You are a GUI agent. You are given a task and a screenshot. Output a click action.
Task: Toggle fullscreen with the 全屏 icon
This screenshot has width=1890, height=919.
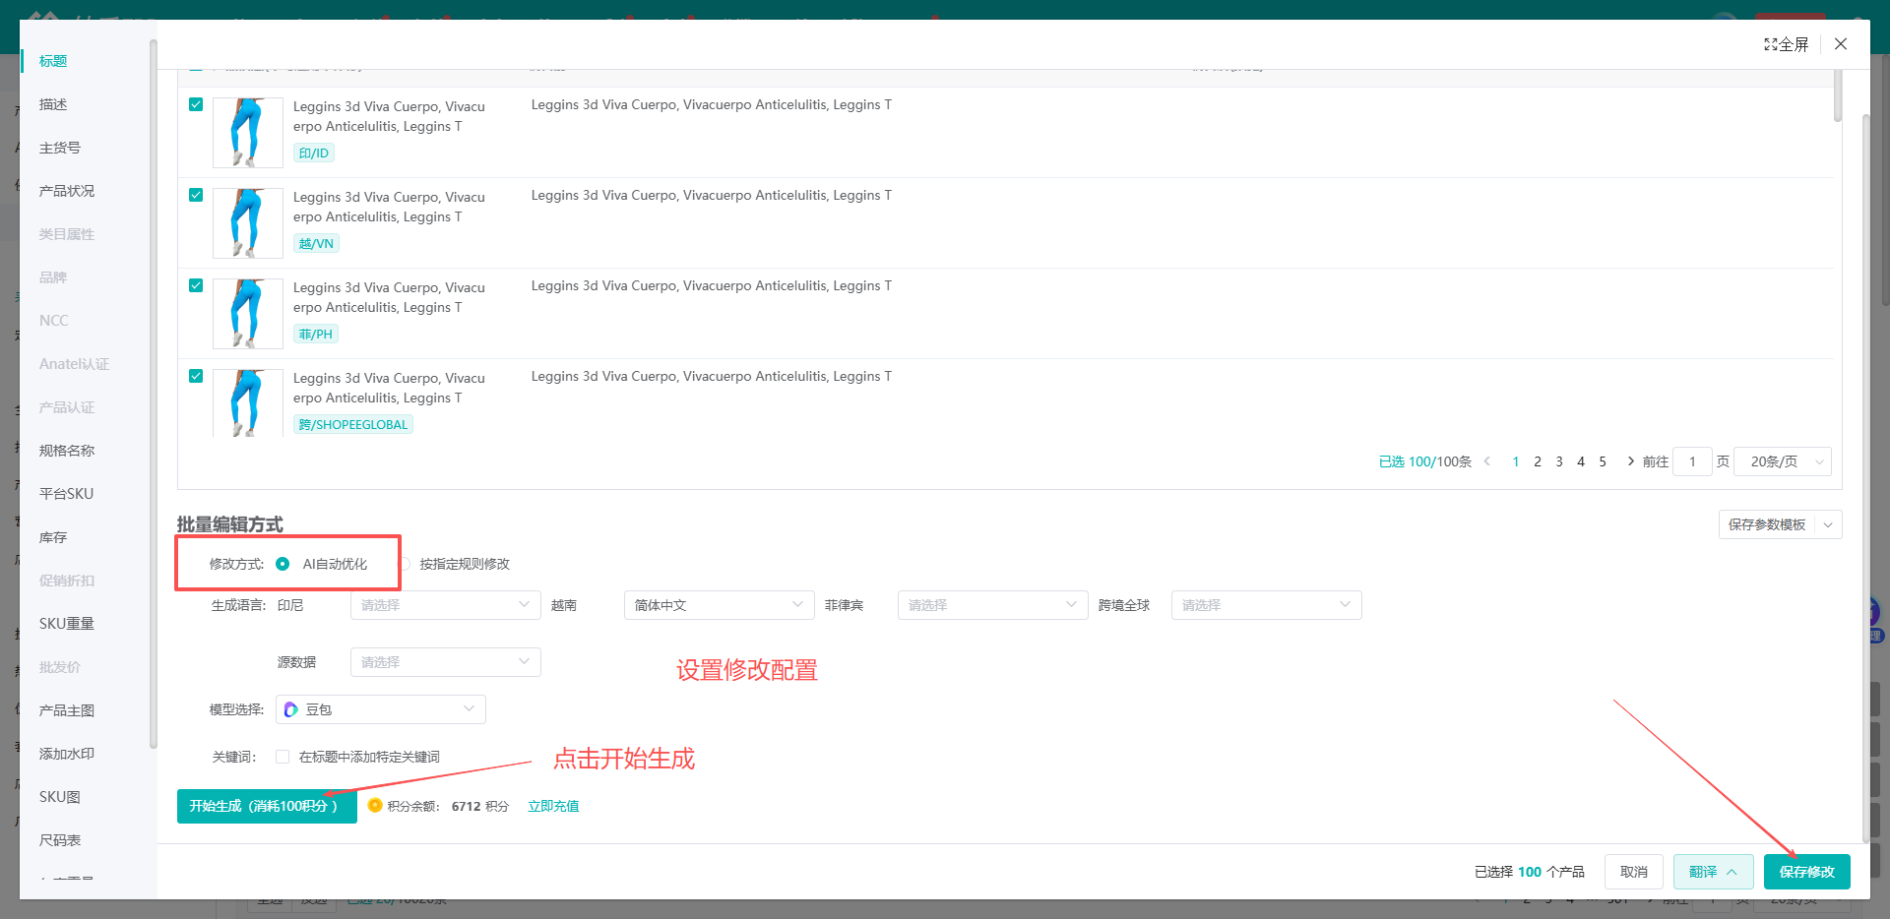1786,44
